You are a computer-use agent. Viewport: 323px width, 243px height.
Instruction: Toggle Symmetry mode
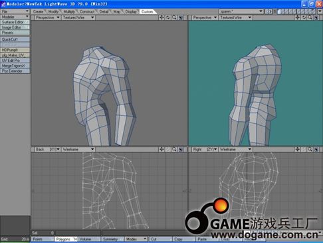112,239
